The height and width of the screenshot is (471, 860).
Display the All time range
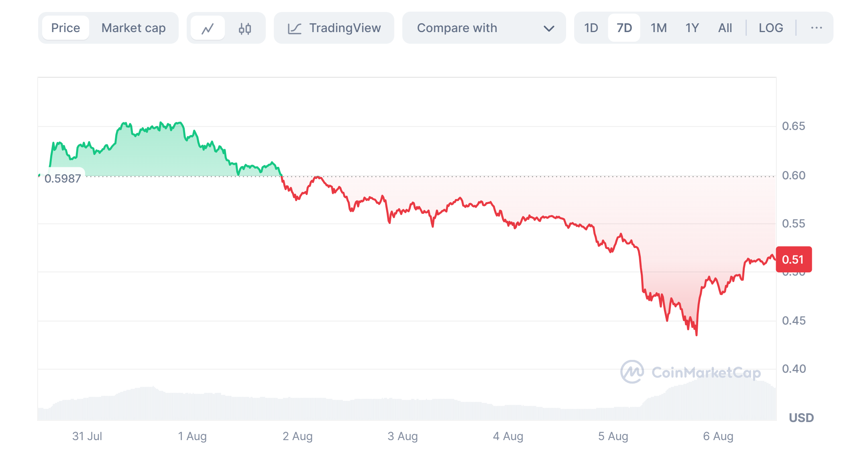point(725,28)
